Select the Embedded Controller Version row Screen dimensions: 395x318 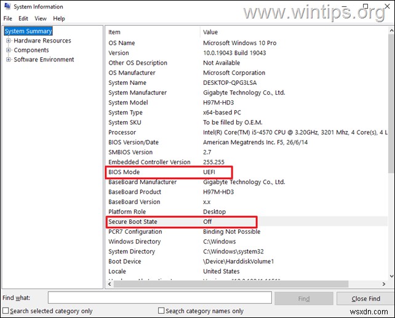click(x=247, y=162)
